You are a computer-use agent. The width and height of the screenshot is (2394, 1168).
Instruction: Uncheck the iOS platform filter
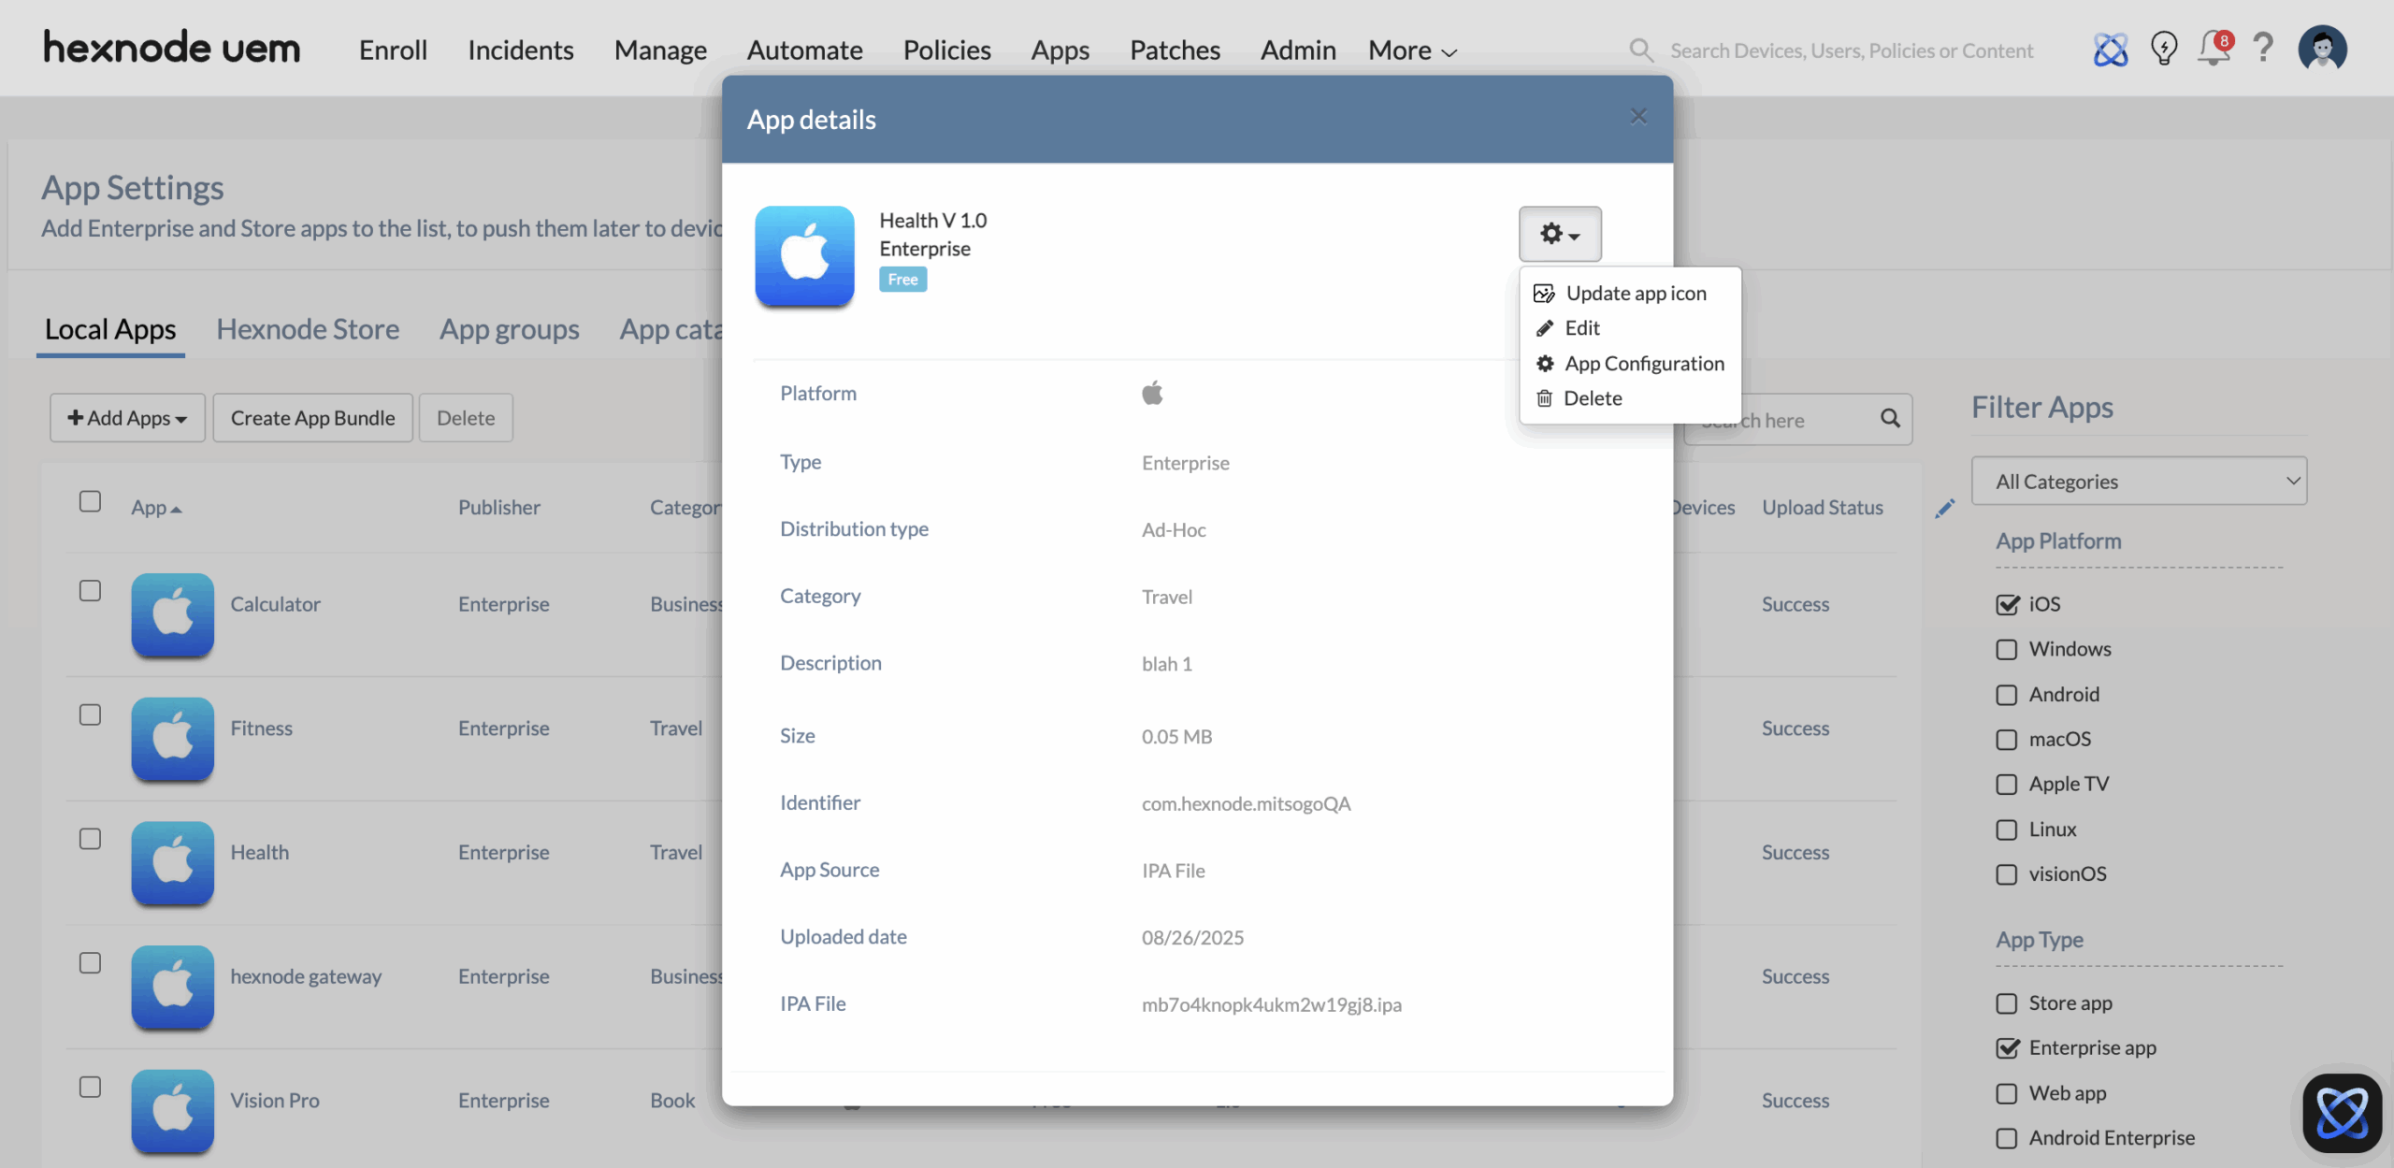click(2007, 604)
